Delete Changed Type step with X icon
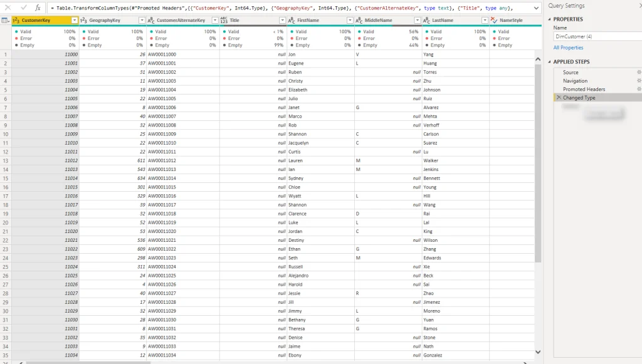This screenshot has width=642, height=364. (559, 97)
